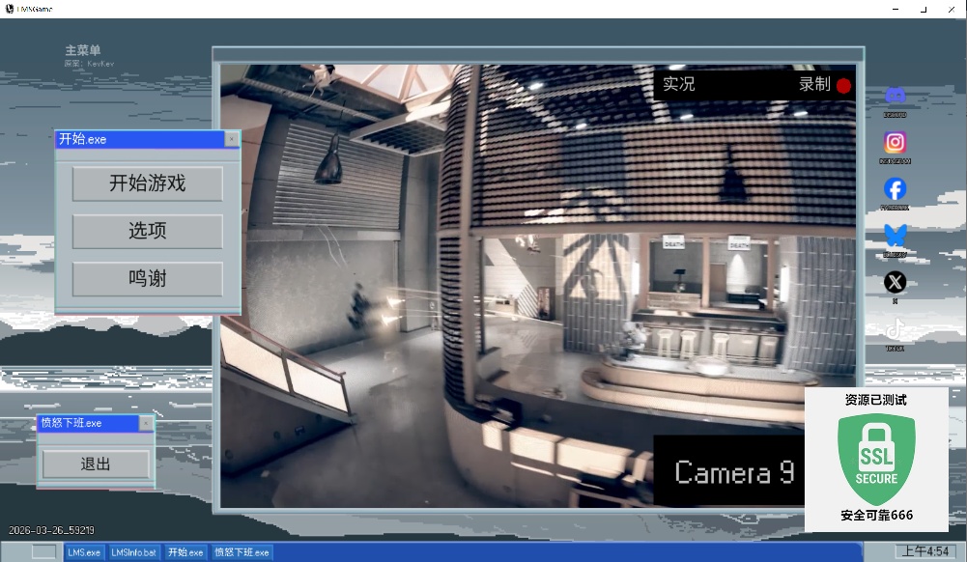This screenshot has width=967, height=562.
Task: Open the Bluesky butterfly icon
Action: [895, 236]
